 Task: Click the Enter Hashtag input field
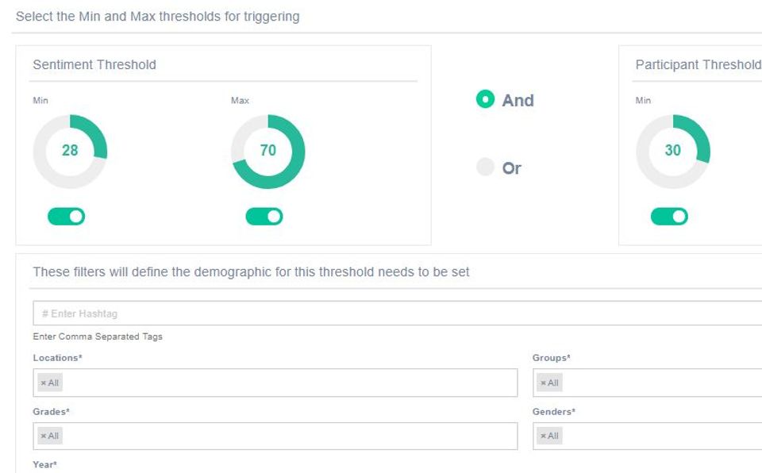click(398, 313)
